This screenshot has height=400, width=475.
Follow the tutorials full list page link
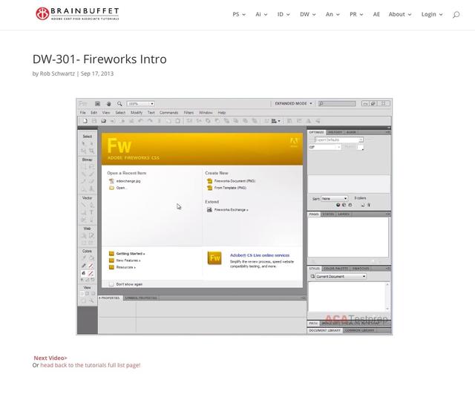click(91, 365)
